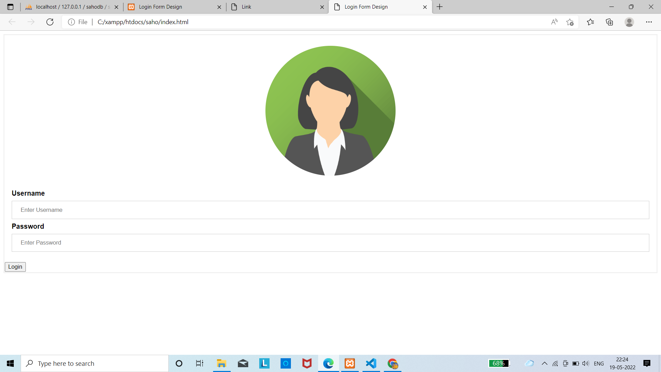Open XAMPP from the taskbar
Screen dimensions: 661x372
point(350,363)
